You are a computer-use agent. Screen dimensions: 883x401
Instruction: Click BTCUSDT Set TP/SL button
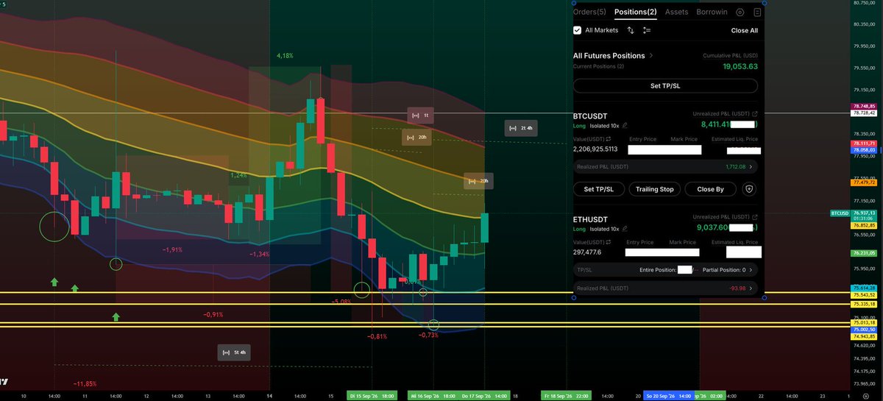598,189
